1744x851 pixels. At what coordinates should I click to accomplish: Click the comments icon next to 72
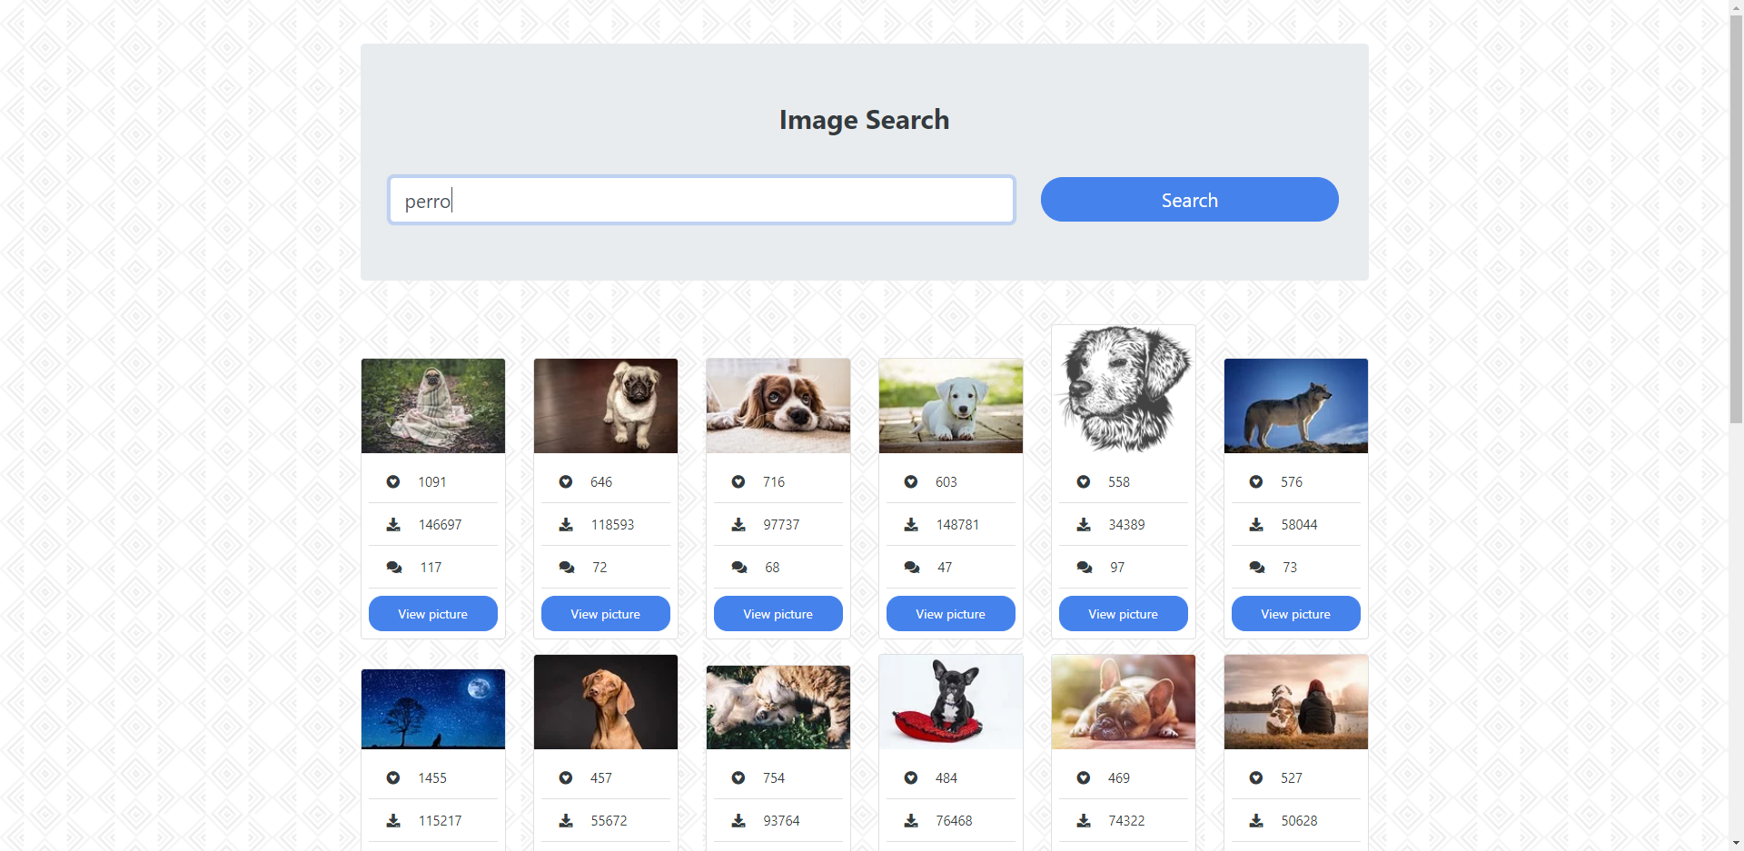567,568
